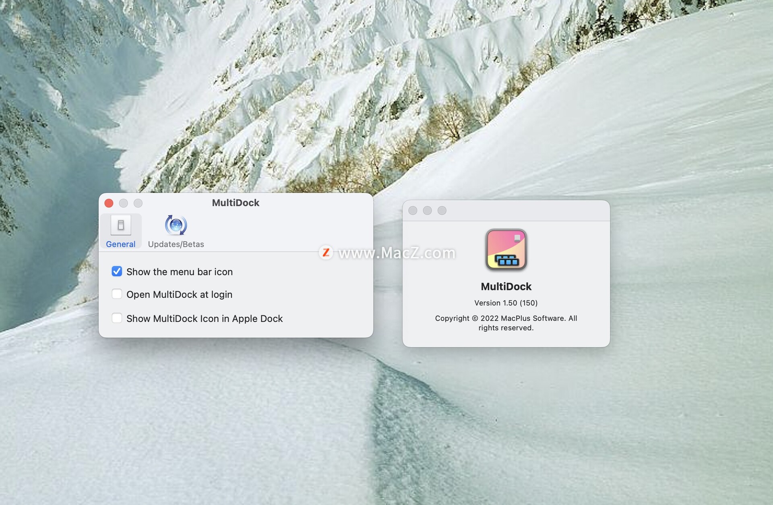Click the Show the menu bar icon label text
The width and height of the screenshot is (773, 505).
click(x=180, y=271)
